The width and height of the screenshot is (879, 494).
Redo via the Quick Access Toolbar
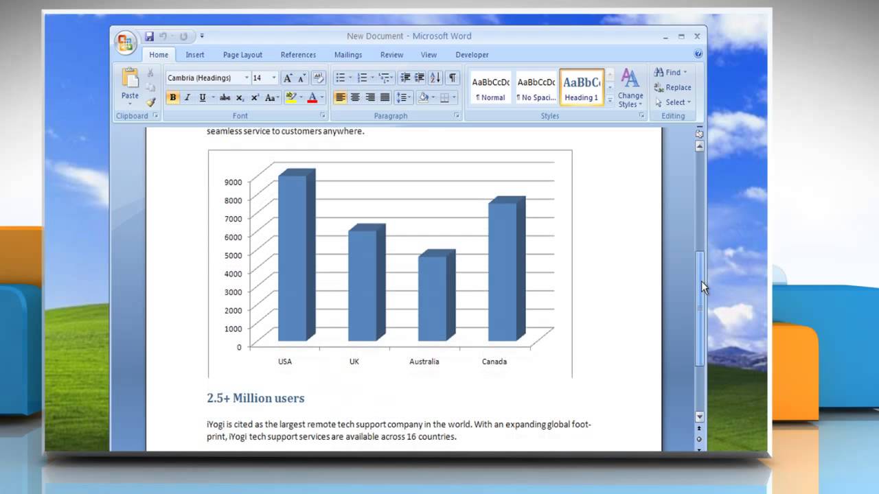183,36
